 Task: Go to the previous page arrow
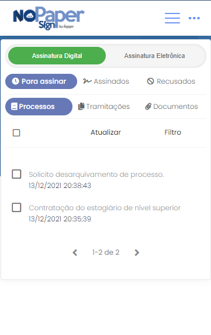coord(75,252)
